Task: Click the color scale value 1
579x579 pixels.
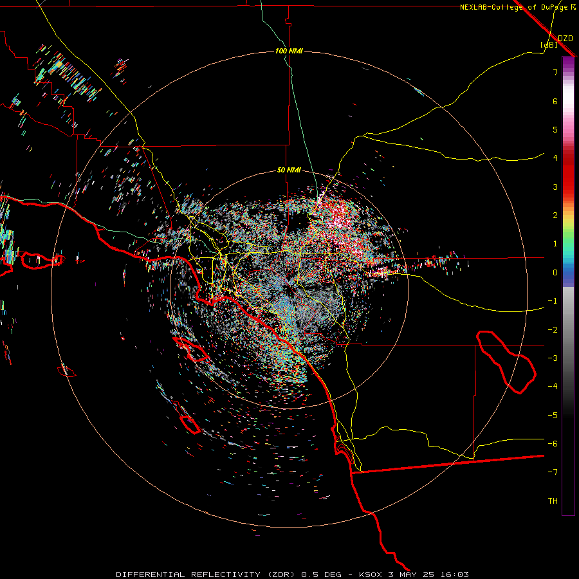Action: pyautogui.click(x=555, y=244)
